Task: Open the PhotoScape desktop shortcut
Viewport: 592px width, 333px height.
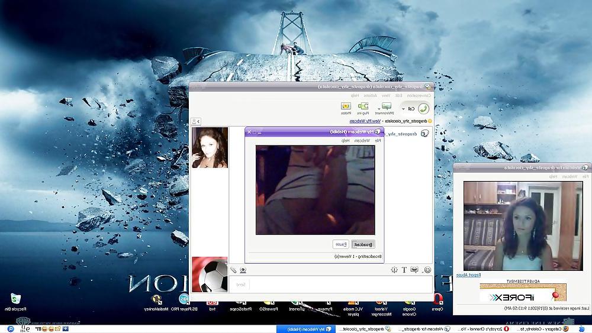Action: tap(240, 305)
